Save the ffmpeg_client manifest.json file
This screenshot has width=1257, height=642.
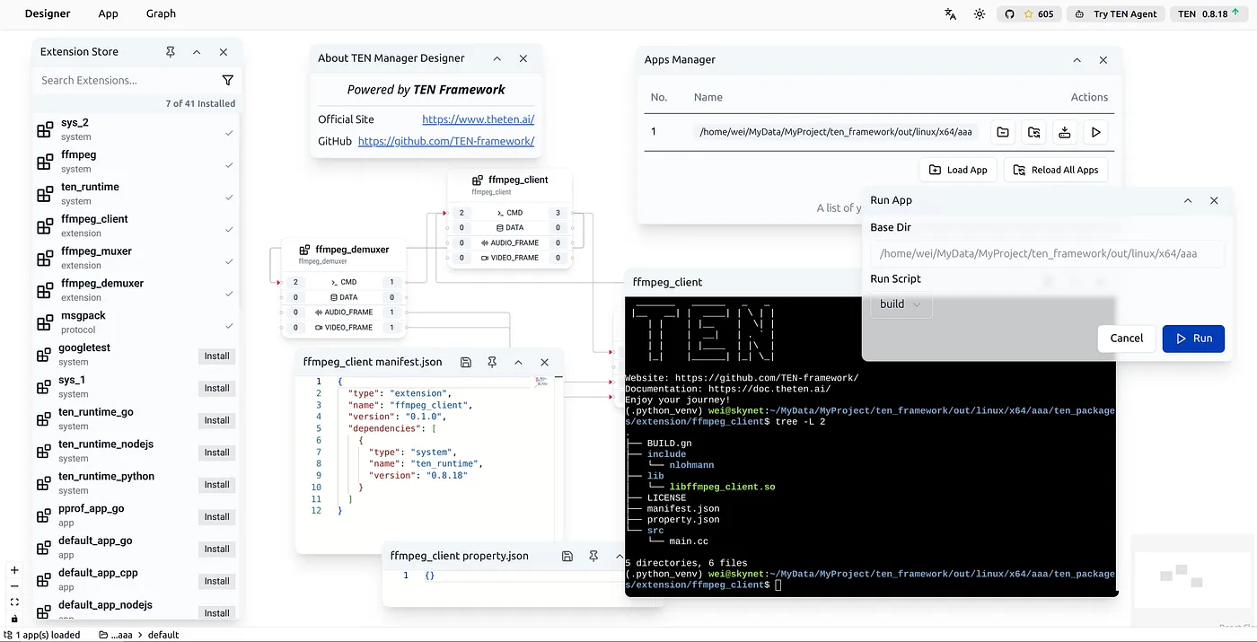click(465, 362)
